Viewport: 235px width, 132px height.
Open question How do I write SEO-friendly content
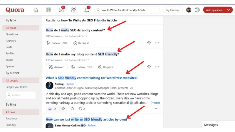(x=75, y=30)
